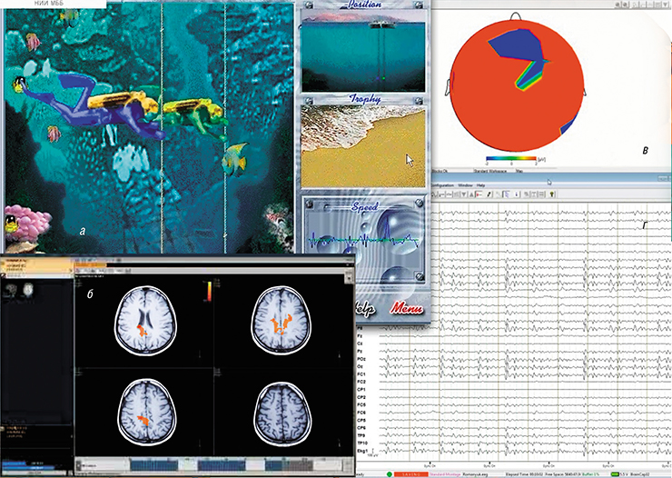The width and height of the screenshot is (672, 478).
Task: Select the Fz channel label
Action: pos(360,336)
